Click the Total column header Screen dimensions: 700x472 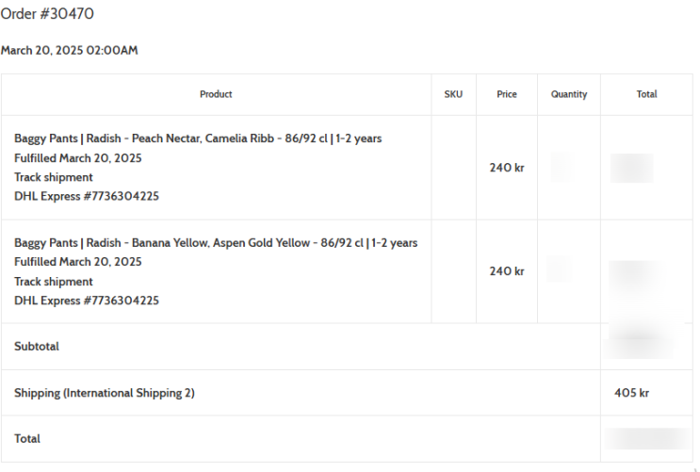tap(646, 94)
